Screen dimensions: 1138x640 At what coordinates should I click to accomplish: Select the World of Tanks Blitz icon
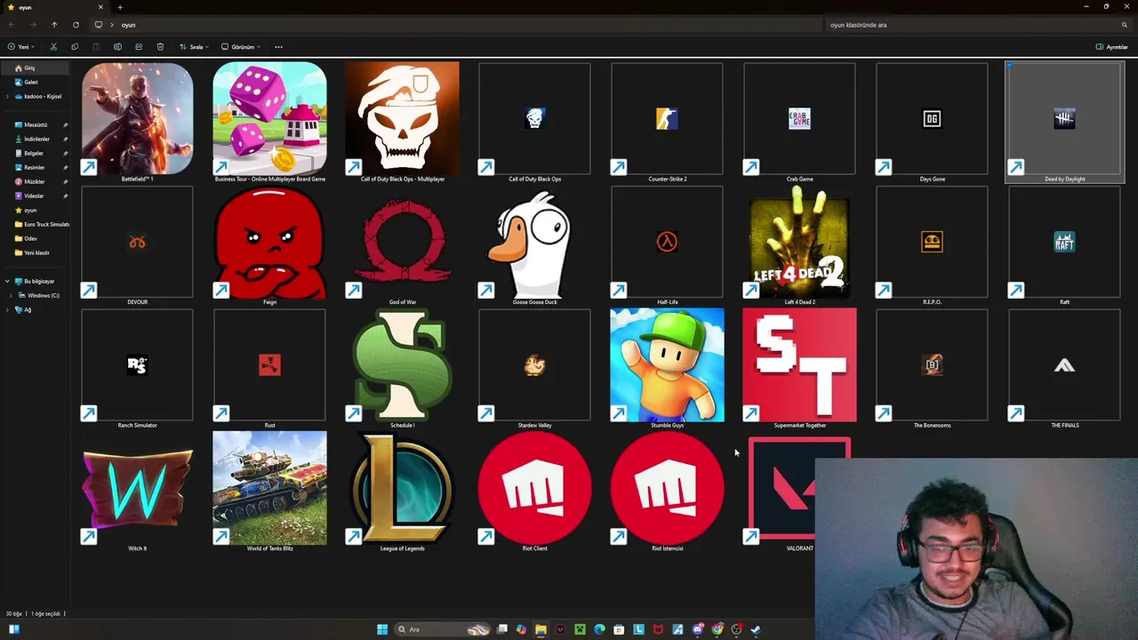[269, 490]
